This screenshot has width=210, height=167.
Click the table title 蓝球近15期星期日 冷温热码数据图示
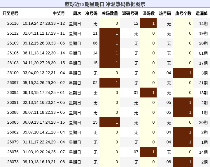point(105,4)
